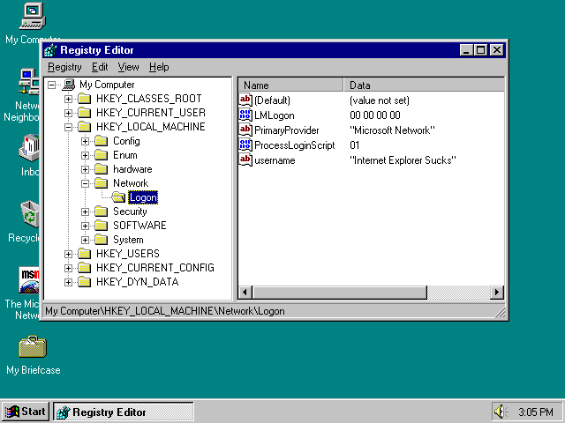This screenshot has width=565, height=423.
Task: Click the LMLogon binary value icon
Action: click(245, 115)
